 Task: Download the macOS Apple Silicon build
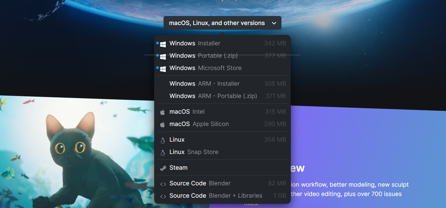click(x=223, y=124)
